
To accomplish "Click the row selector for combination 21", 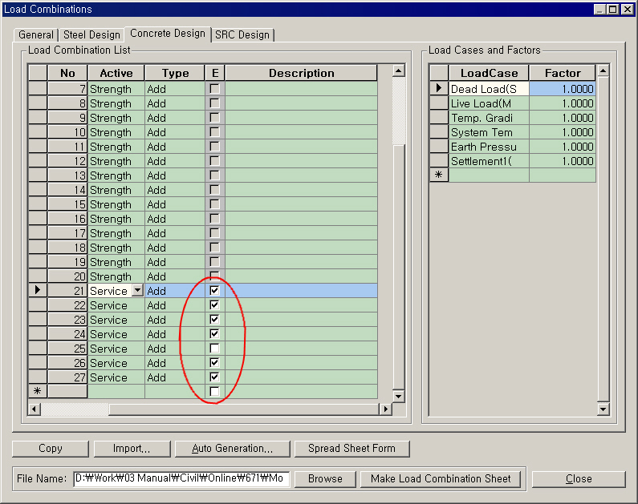I will [x=38, y=291].
